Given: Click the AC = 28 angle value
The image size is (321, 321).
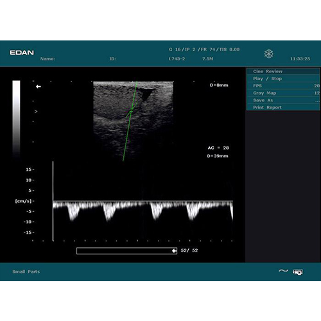Looking at the screenshot, I should [218, 148].
